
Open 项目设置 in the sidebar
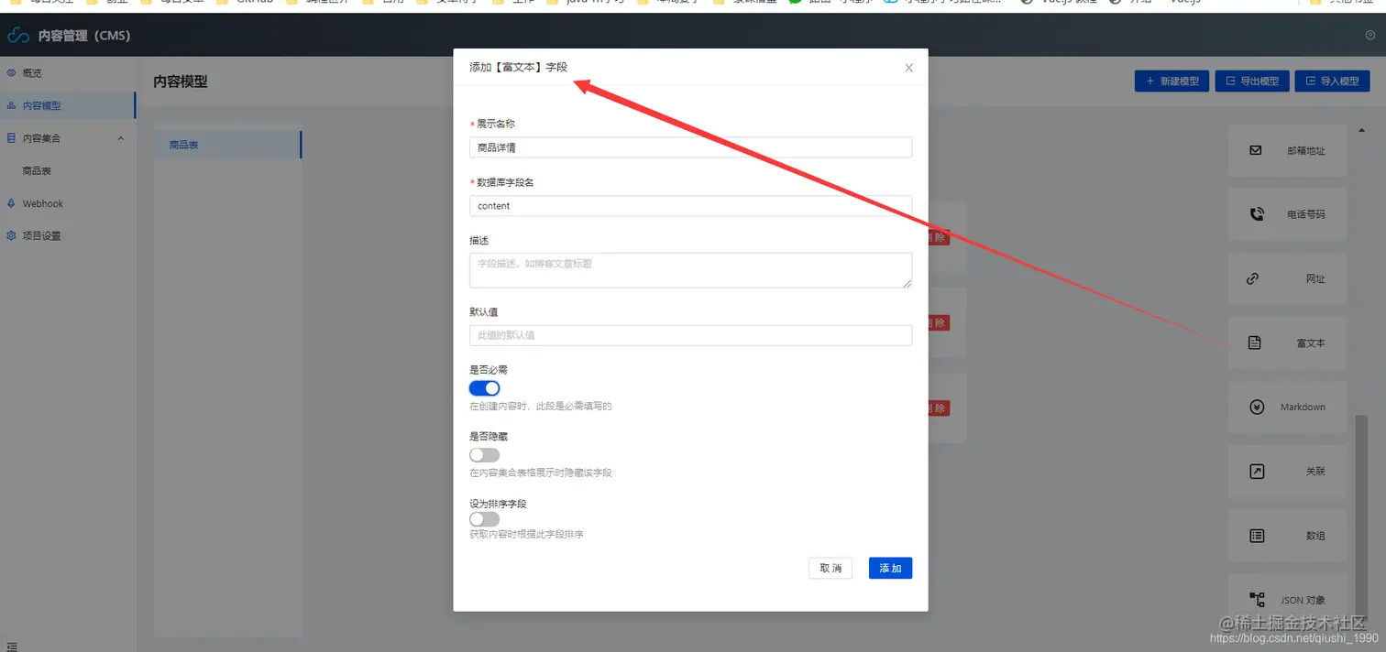pyautogui.click(x=68, y=235)
